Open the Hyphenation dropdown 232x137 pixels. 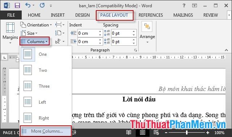click(x=60, y=41)
